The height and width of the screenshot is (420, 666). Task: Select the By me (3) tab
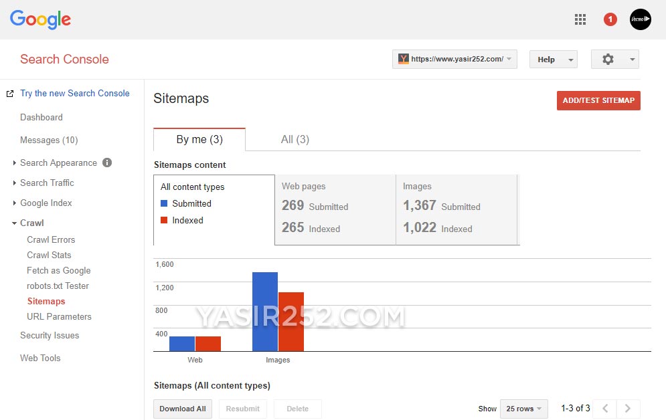(199, 139)
